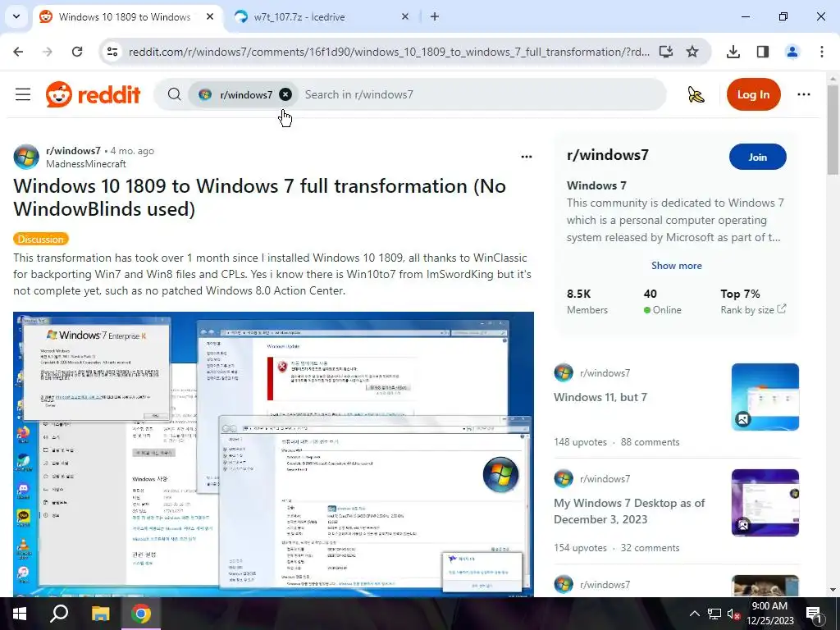Click the muted volume tray icon
The image size is (840, 630).
pyautogui.click(x=733, y=614)
